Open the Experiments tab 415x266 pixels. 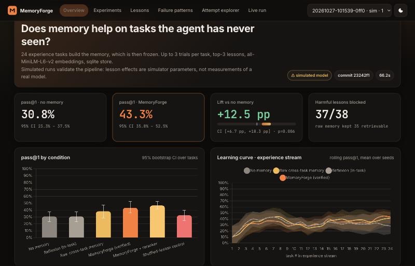click(x=107, y=10)
